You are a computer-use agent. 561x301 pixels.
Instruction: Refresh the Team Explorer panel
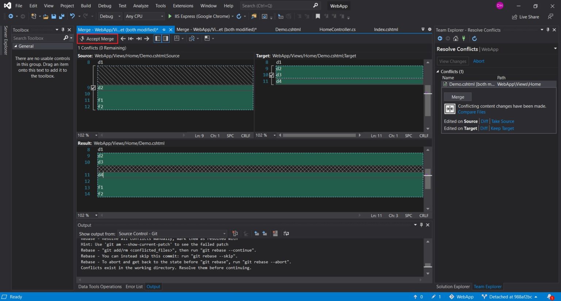click(474, 38)
